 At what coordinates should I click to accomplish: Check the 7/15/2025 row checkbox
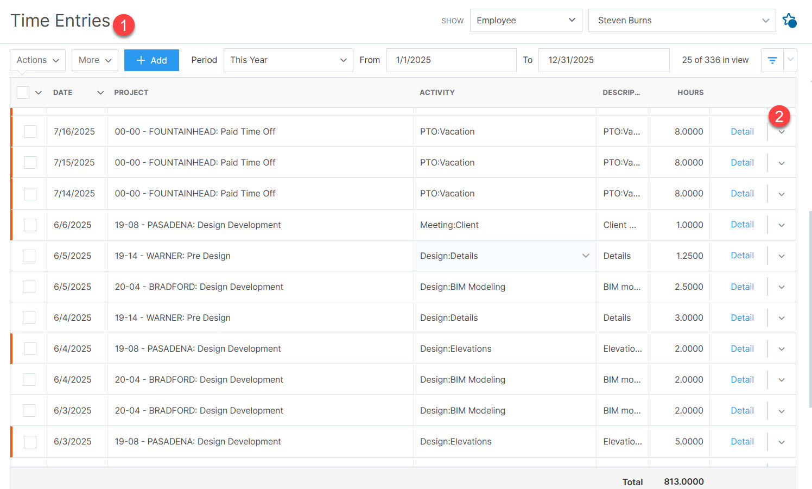point(30,162)
